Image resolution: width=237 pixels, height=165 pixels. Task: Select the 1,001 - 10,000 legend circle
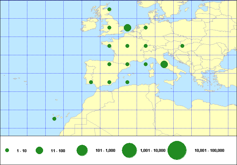click(130, 150)
